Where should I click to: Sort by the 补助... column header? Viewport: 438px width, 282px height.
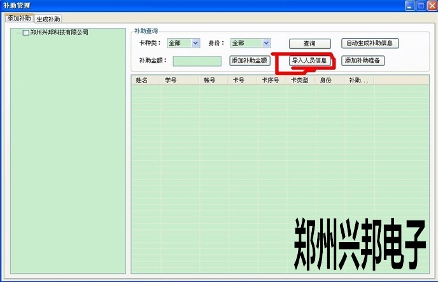(x=359, y=80)
